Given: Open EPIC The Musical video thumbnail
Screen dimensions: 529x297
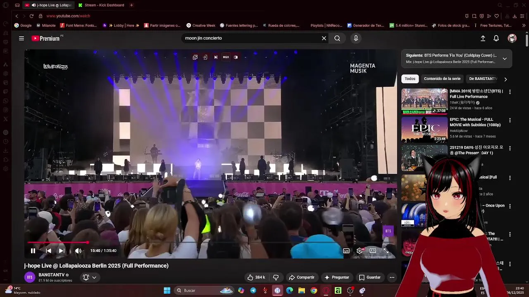Looking at the screenshot, I should (424, 129).
